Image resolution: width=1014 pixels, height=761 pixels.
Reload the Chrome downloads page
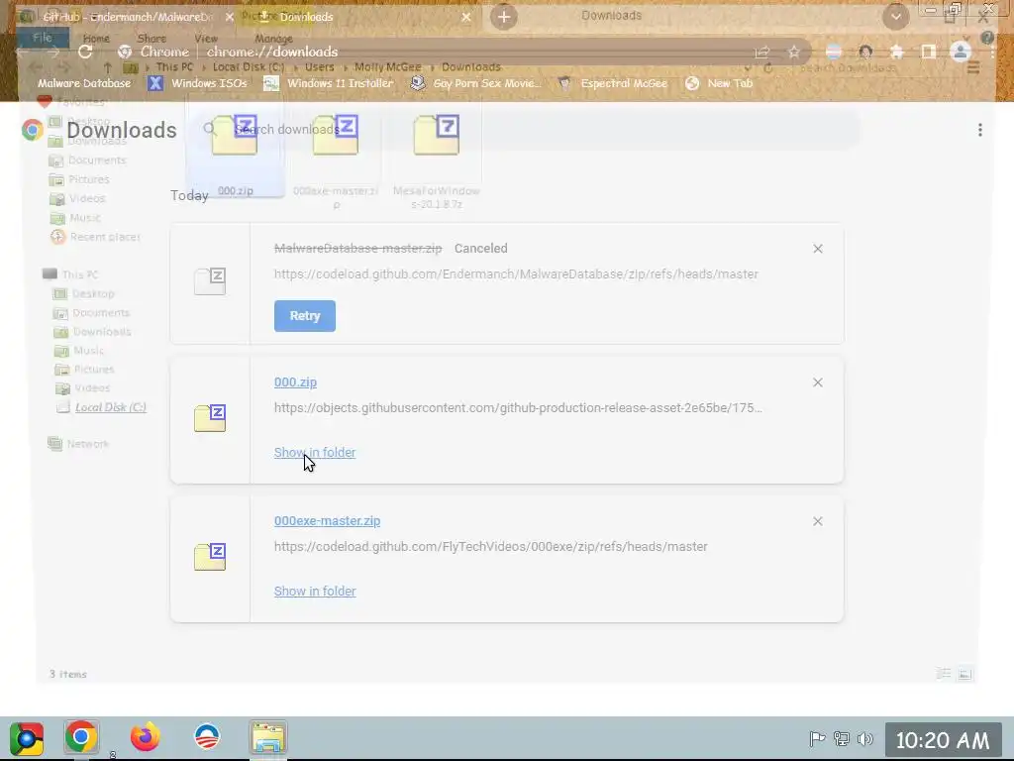[x=85, y=52]
